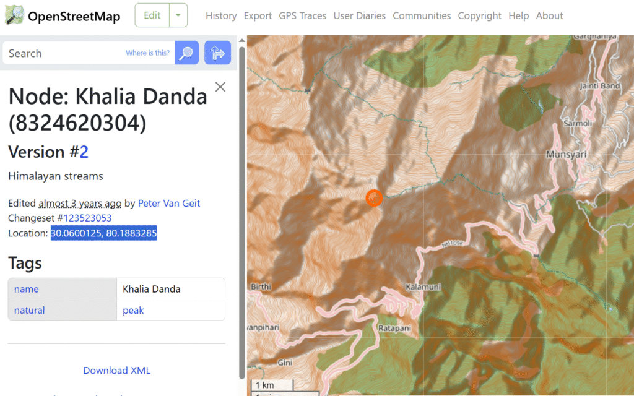Click the OpenStreetMap title text
This screenshot has width=634, height=396.
pos(74,16)
